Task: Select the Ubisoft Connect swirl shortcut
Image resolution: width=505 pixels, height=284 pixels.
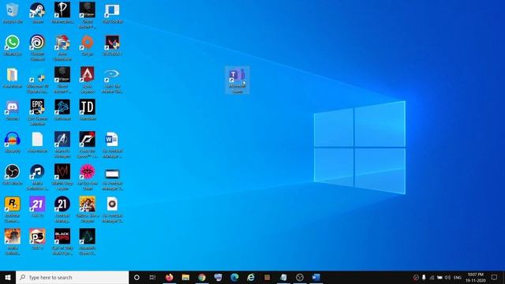Action: pos(37,47)
